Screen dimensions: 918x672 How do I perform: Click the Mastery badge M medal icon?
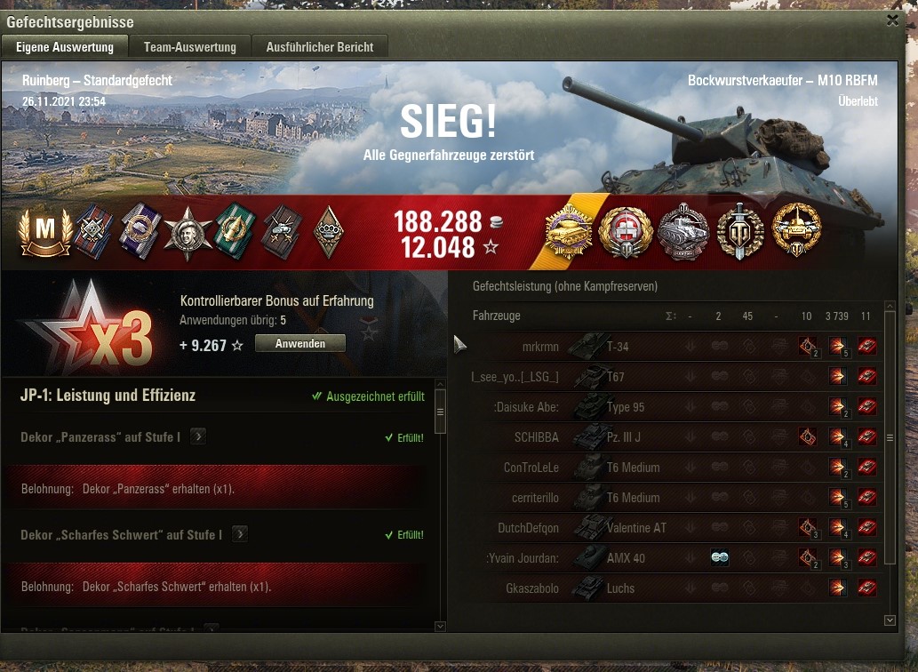tap(45, 232)
